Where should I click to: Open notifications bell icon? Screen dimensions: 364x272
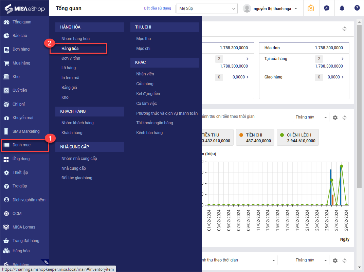click(342, 8)
